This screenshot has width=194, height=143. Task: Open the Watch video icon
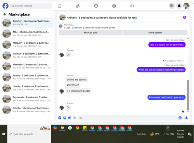pos(96,6)
